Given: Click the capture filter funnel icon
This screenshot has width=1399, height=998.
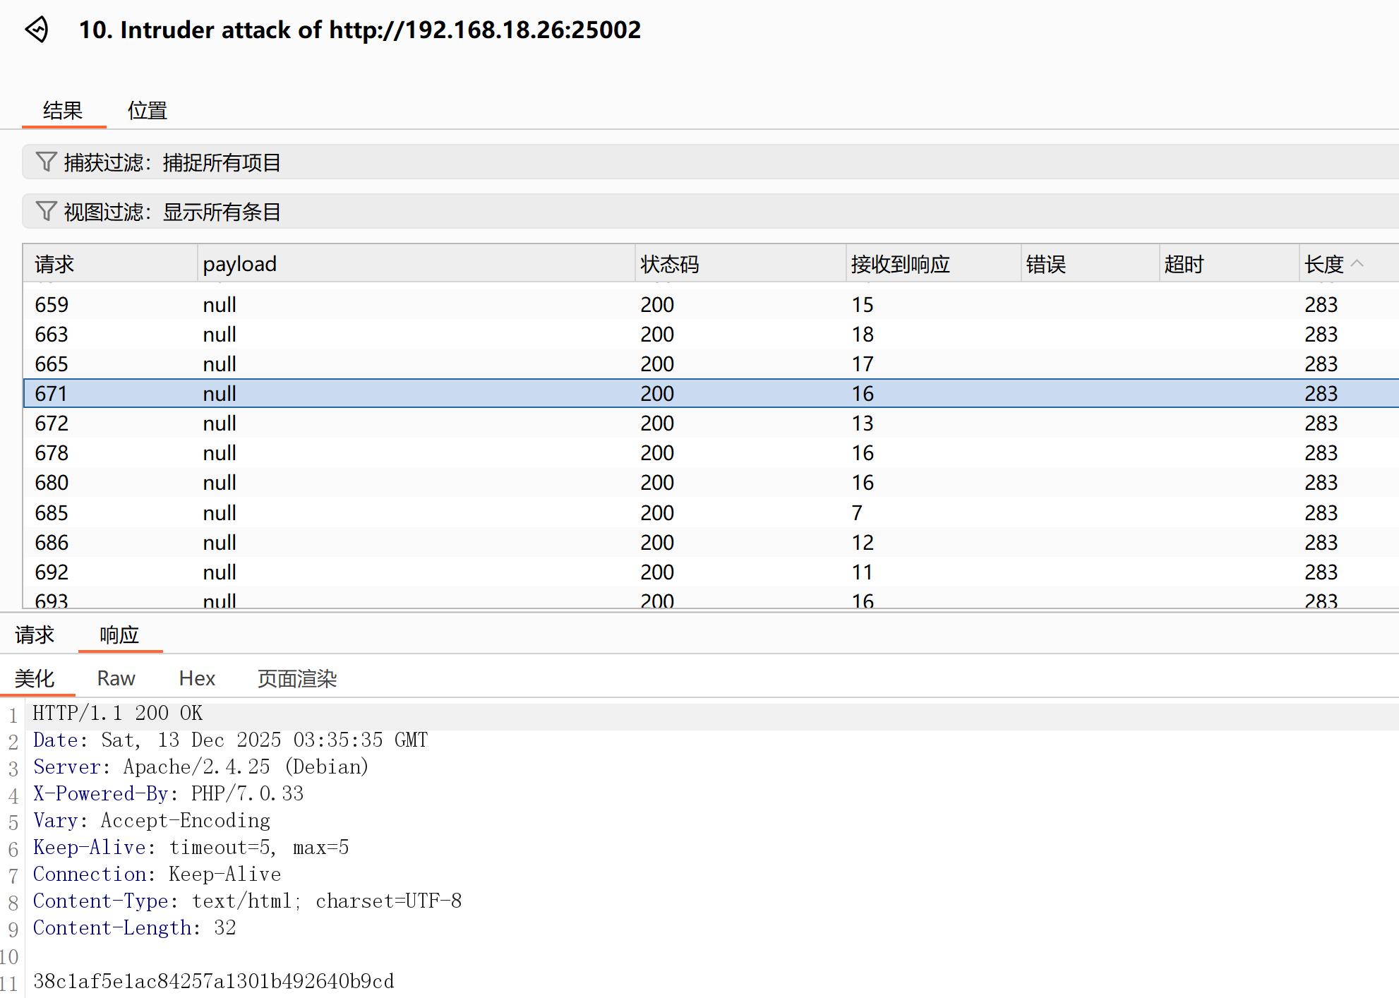Looking at the screenshot, I should 46,162.
